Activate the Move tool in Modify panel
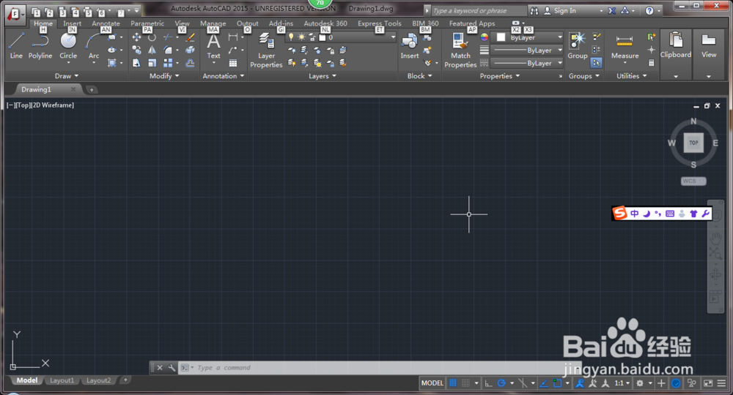733x395 pixels. pos(136,37)
